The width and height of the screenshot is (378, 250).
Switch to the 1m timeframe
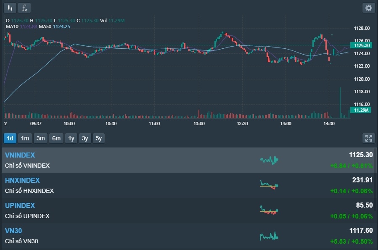click(x=25, y=138)
